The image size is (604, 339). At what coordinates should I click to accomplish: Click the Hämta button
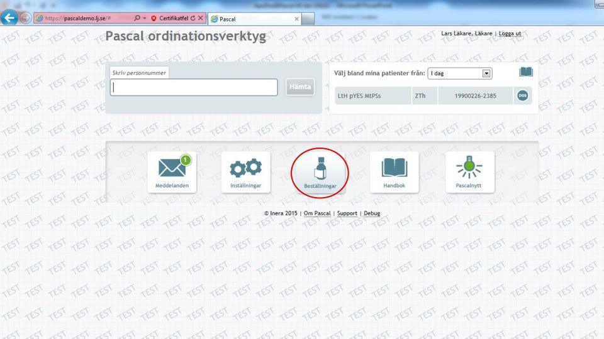(x=300, y=87)
